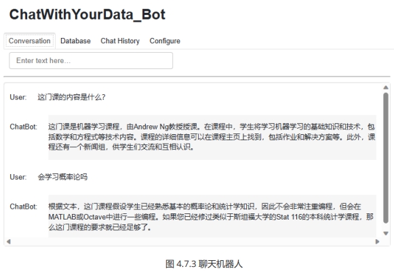This screenshot has width=394, height=273.
Task: Click the second 'User:' label
Action: click(x=18, y=177)
